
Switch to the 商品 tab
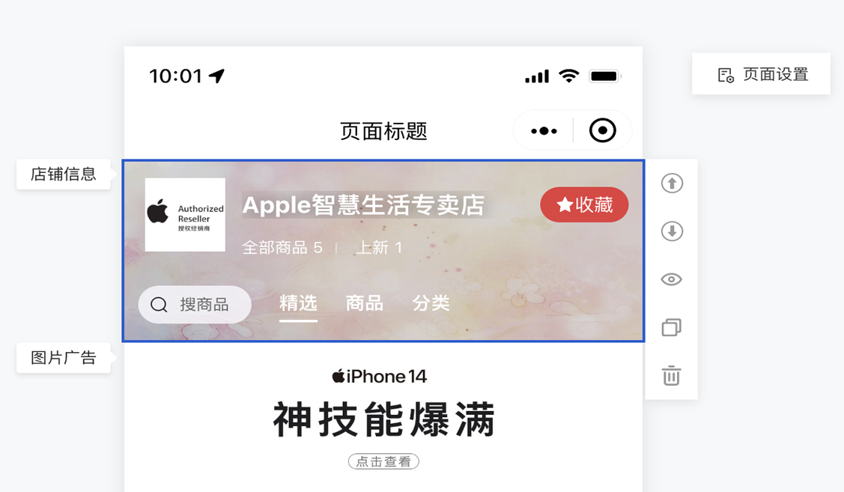click(x=365, y=303)
